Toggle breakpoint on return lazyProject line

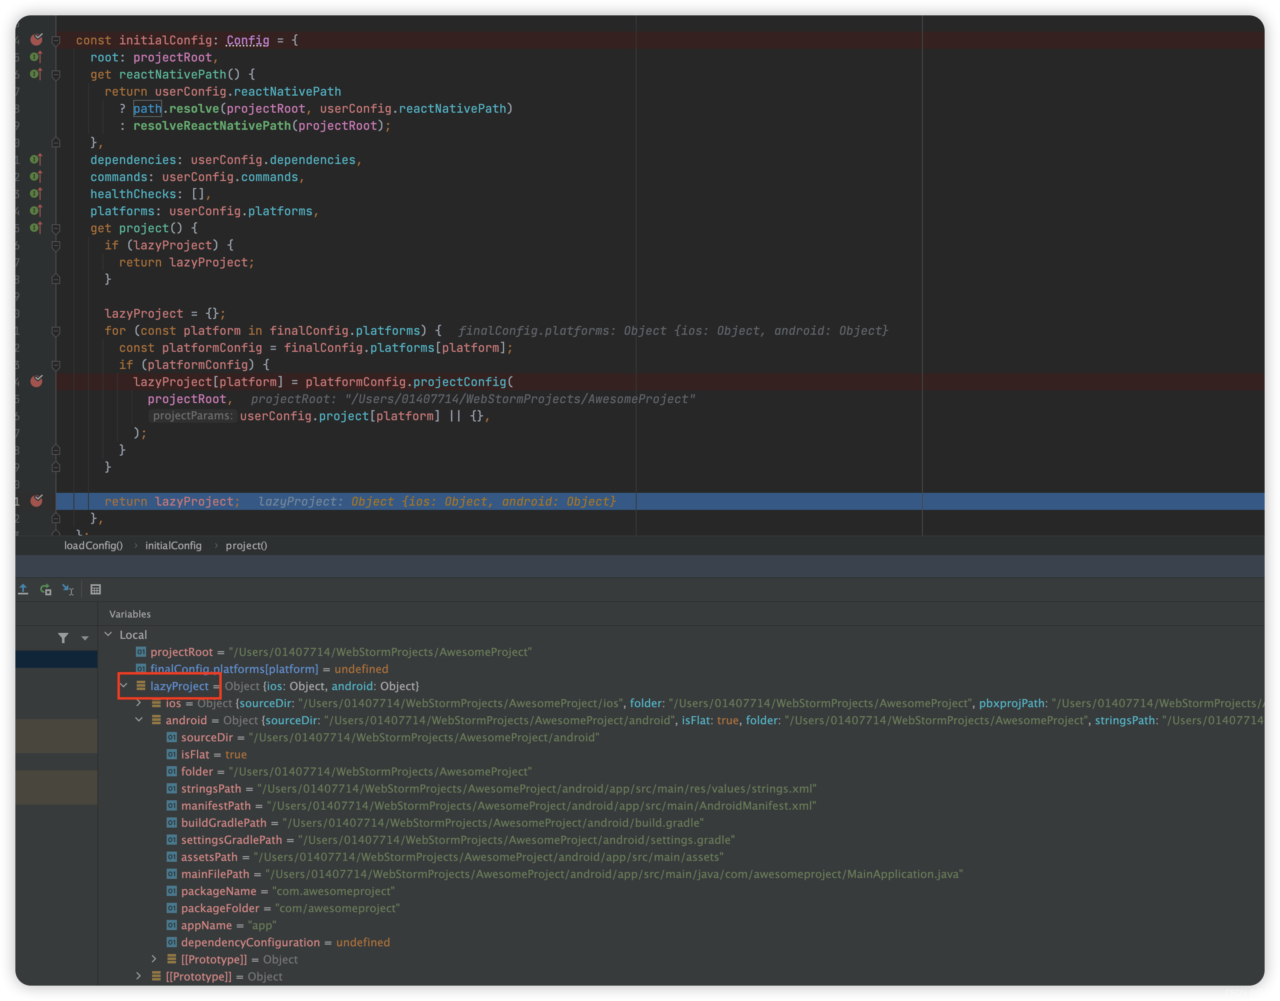click(x=36, y=500)
